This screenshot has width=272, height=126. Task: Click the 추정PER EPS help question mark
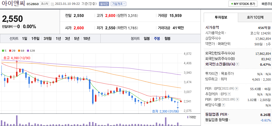click(x=229, y=94)
